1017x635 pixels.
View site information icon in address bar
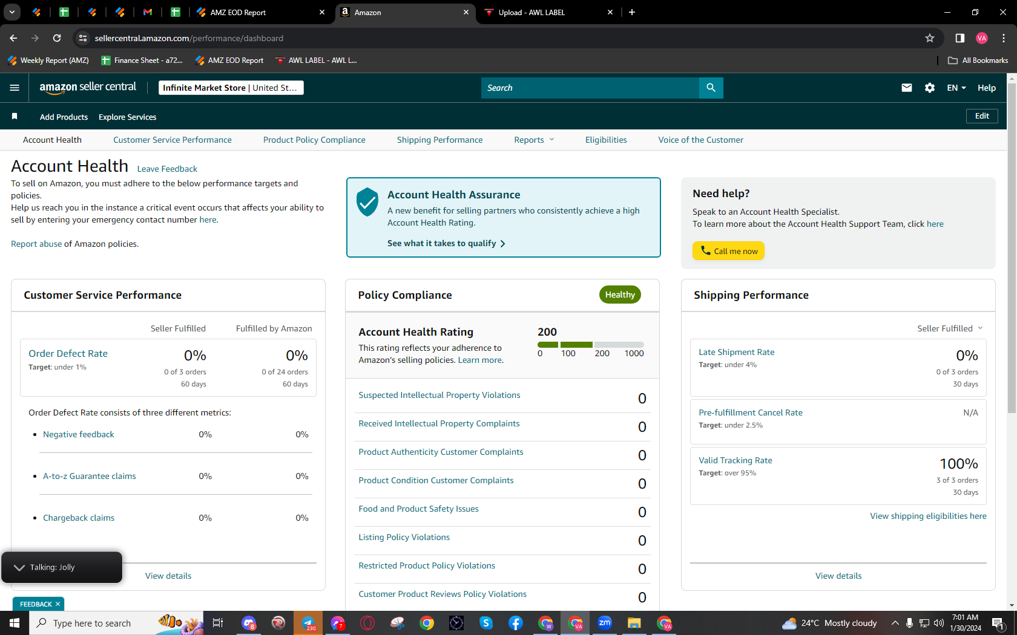pyautogui.click(x=83, y=38)
